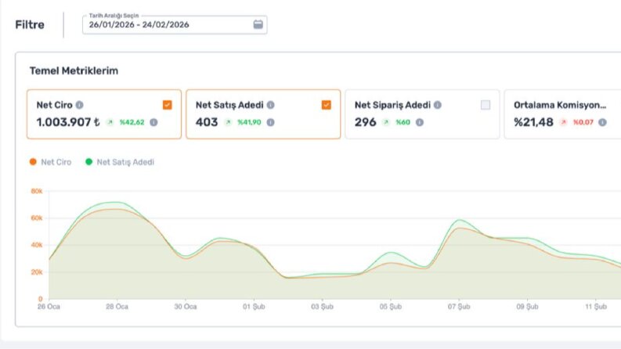Click info icon next to %0,07 change
The width and height of the screenshot is (621, 349).
tap(602, 122)
